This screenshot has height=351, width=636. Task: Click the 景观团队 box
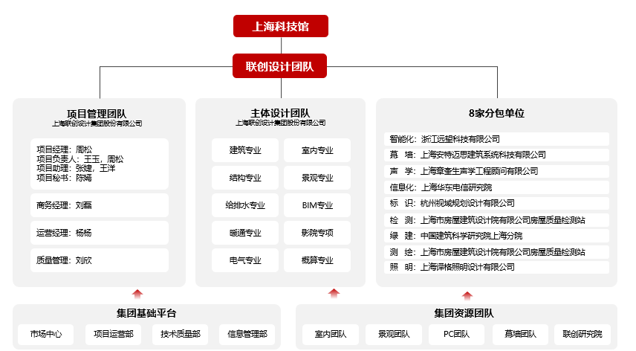[x=394, y=335]
